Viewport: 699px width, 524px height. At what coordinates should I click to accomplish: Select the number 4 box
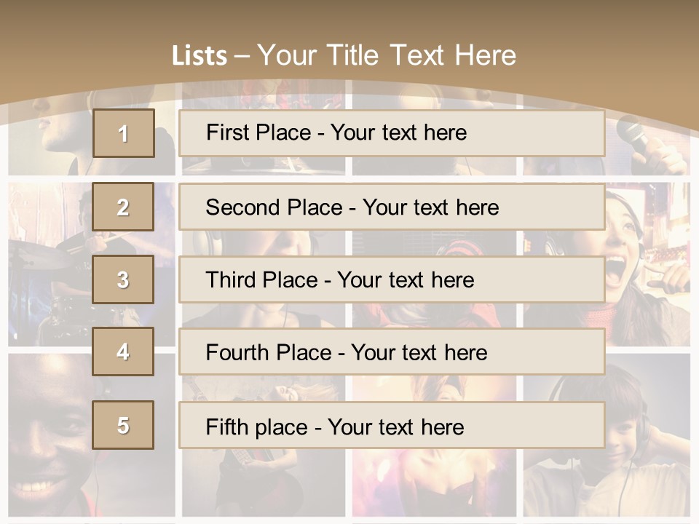pos(123,352)
